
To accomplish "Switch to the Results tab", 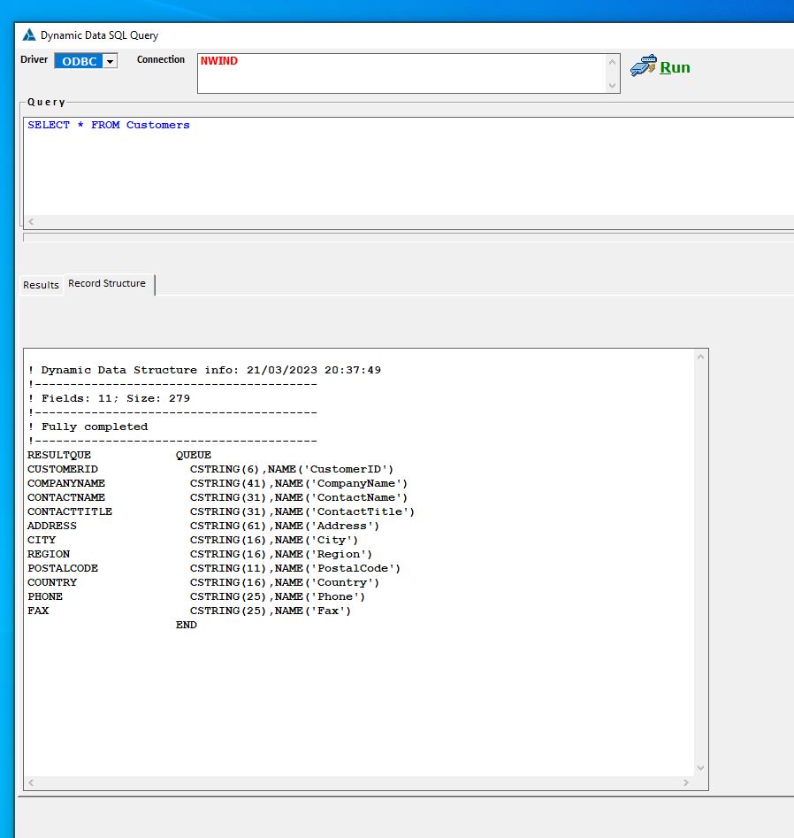I will 41,285.
